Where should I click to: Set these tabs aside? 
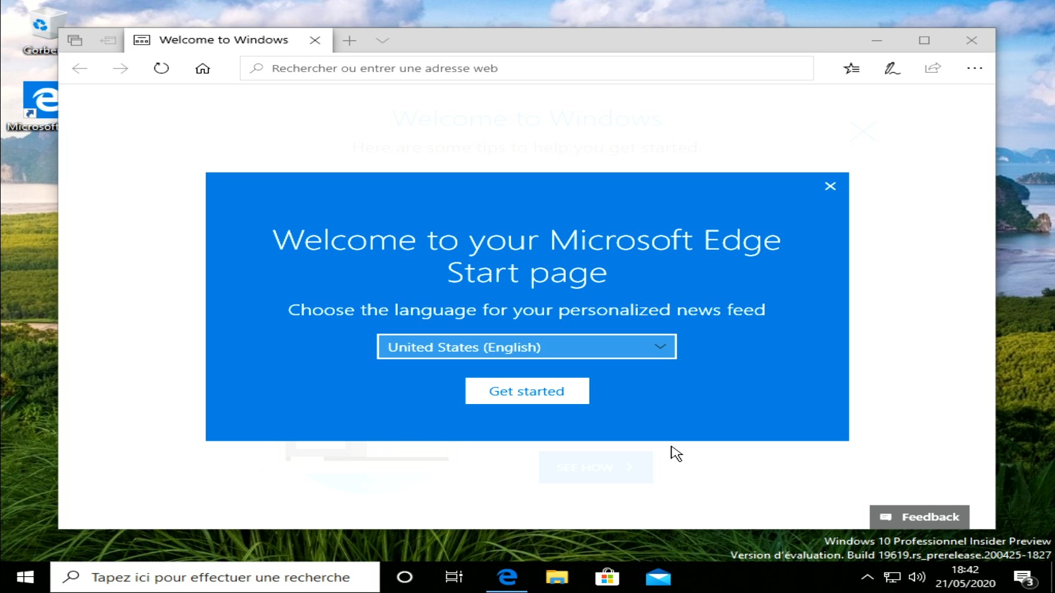click(108, 40)
